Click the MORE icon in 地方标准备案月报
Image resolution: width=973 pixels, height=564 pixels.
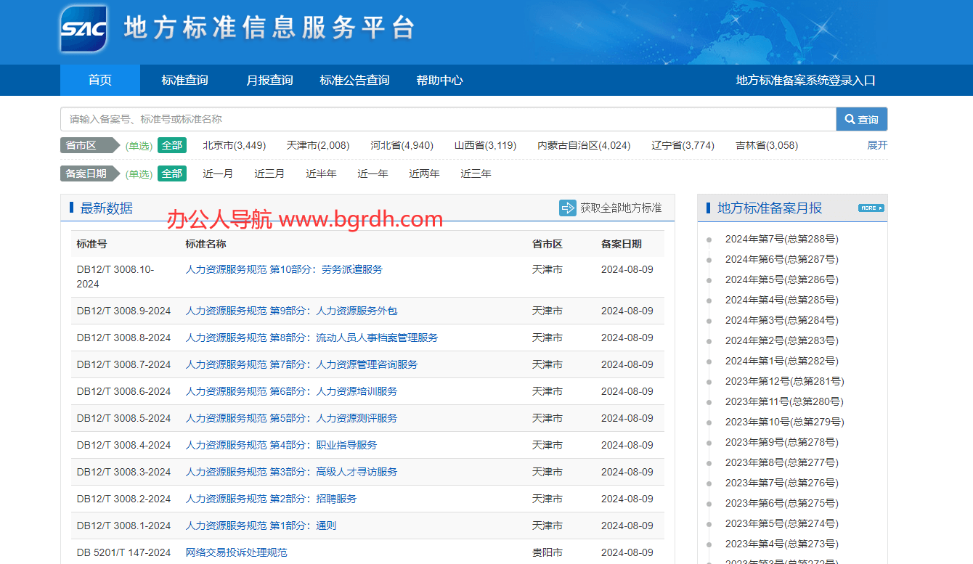tap(871, 208)
